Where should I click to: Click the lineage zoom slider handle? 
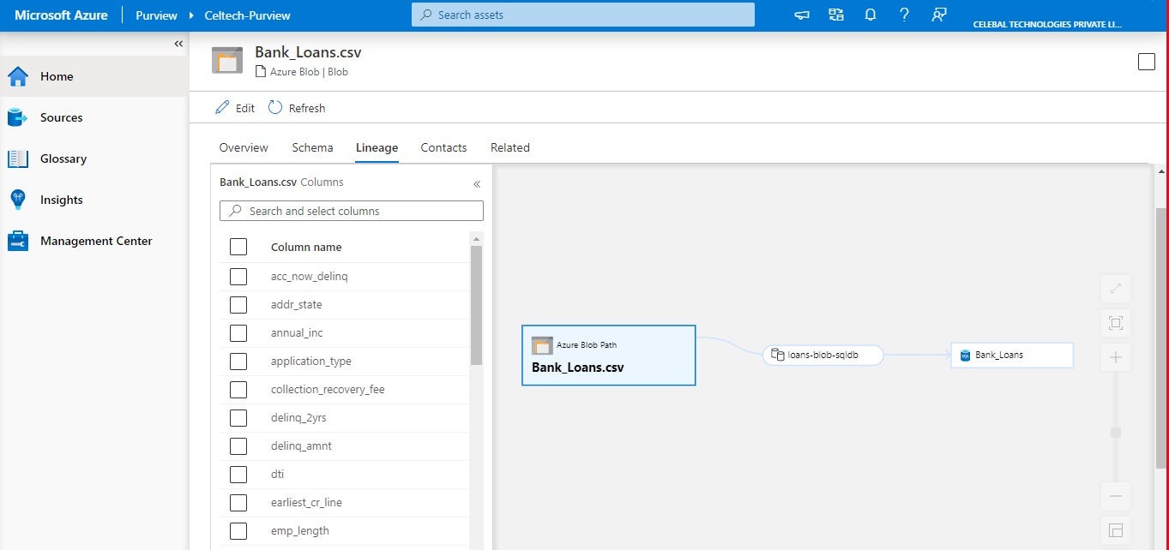(1116, 433)
